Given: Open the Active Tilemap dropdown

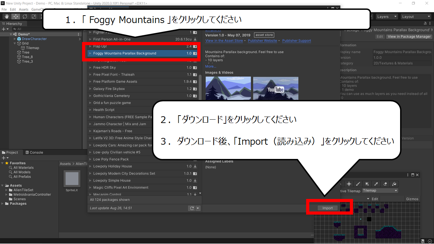Looking at the screenshot, I should point(380,190).
